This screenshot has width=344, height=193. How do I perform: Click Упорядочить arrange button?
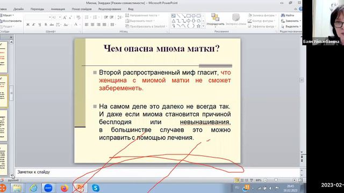(215, 20)
